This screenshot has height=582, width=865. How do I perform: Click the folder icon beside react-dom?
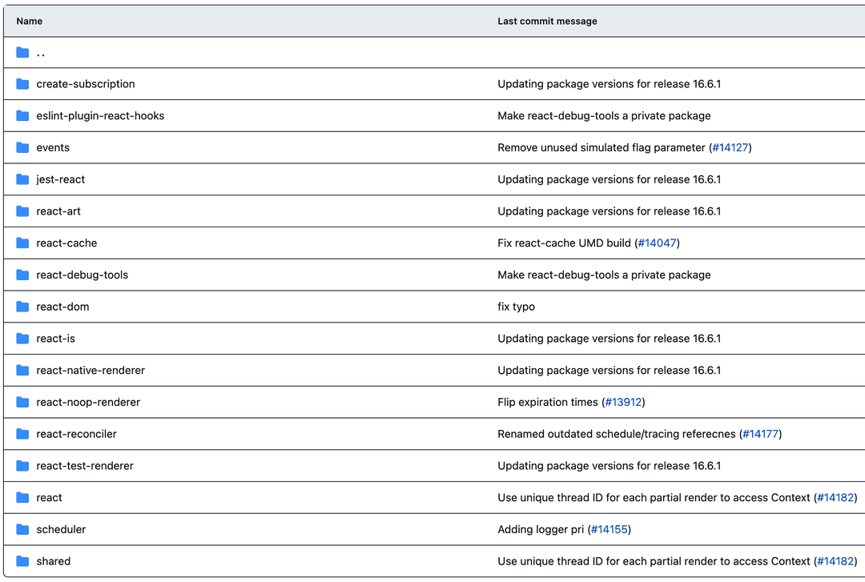22,307
